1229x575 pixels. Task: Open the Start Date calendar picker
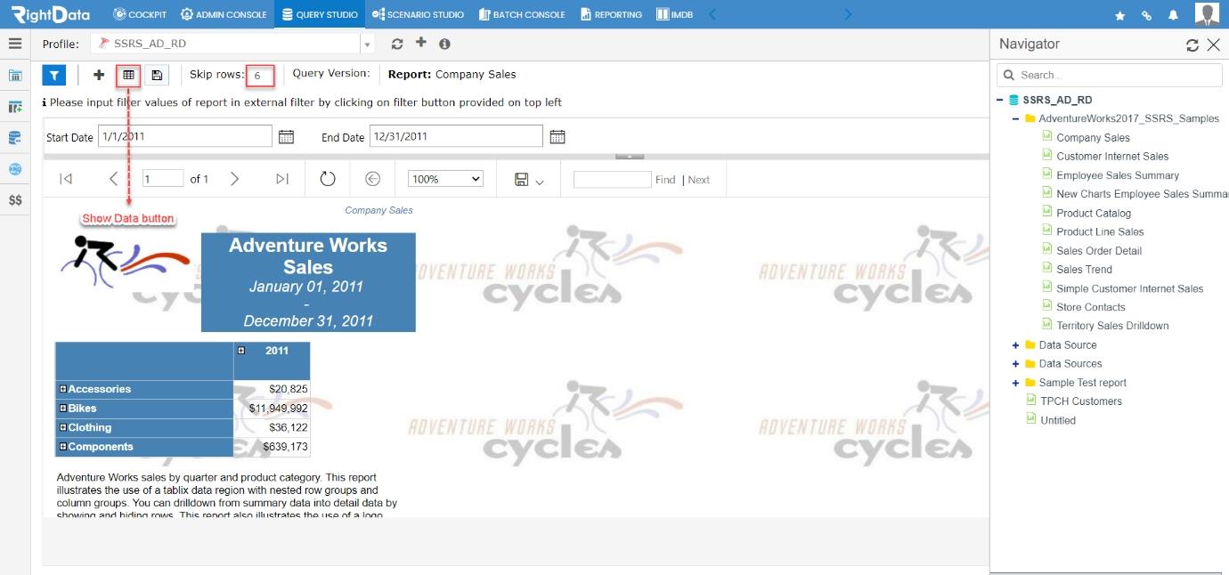tap(286, 137)
